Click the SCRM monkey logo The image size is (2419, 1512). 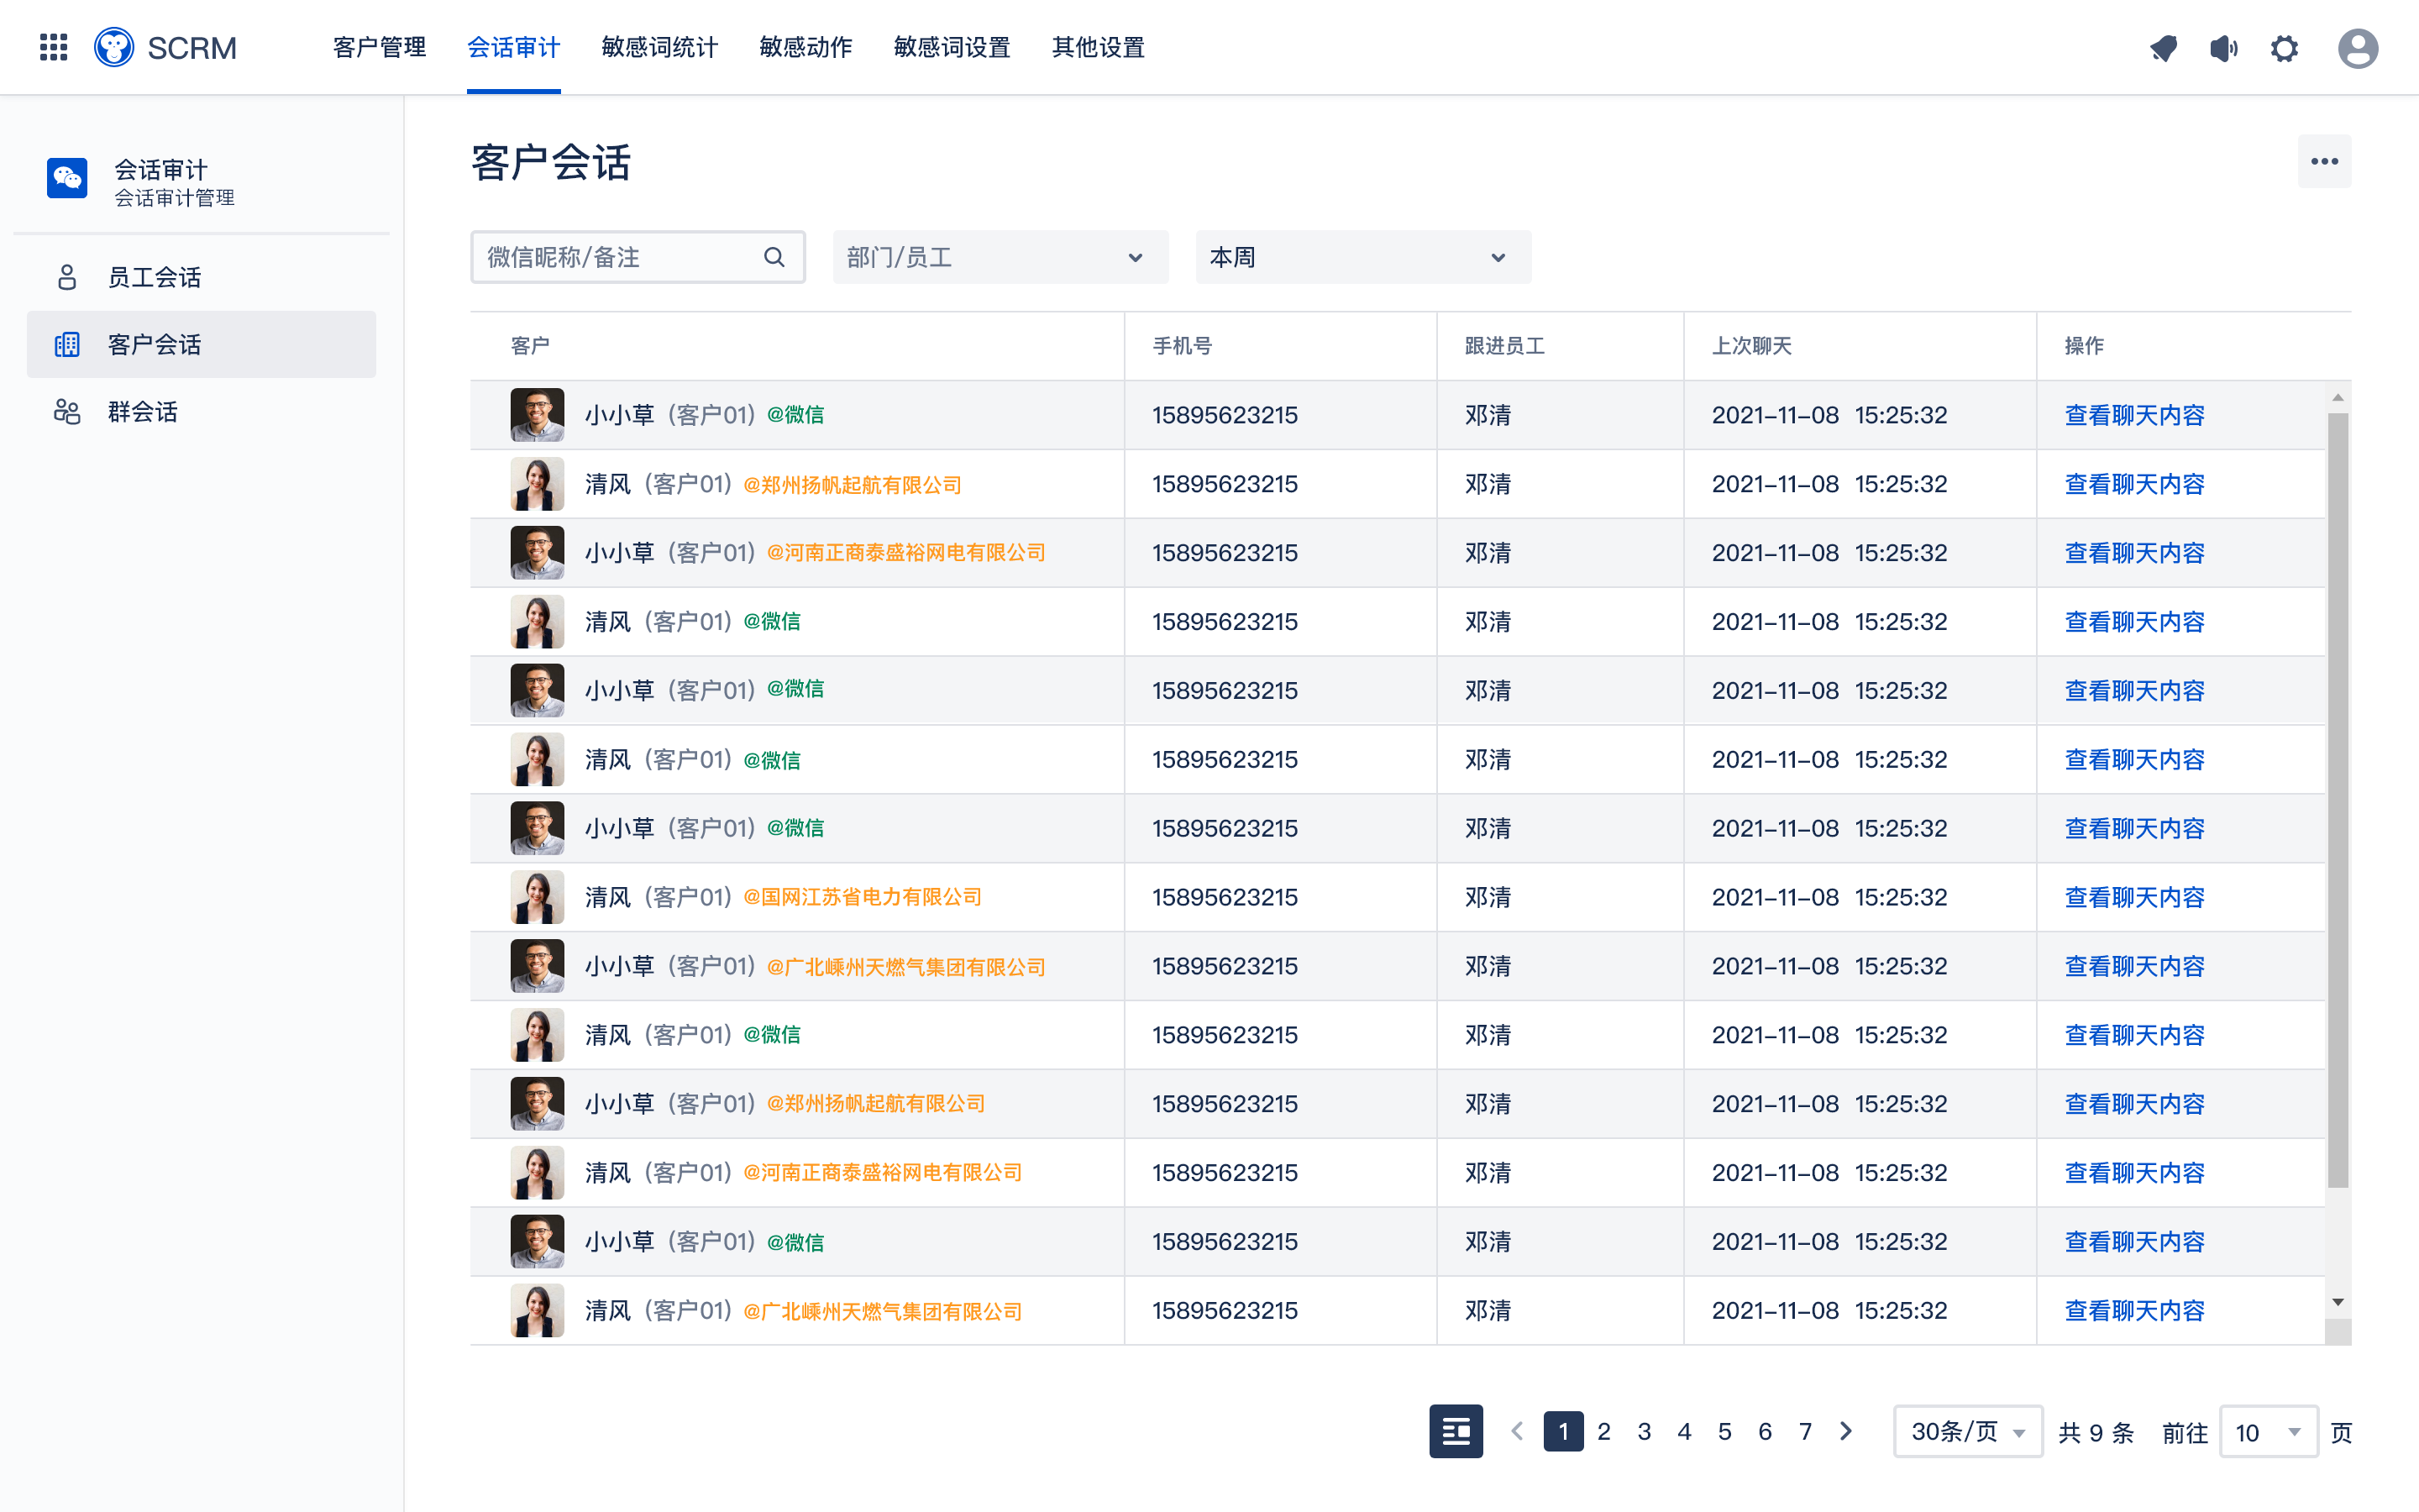click(114, 47)
